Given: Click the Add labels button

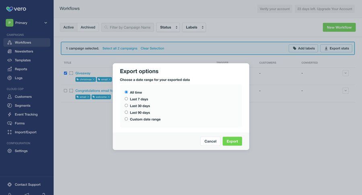Looking at the screenshot, I should 303,48.
